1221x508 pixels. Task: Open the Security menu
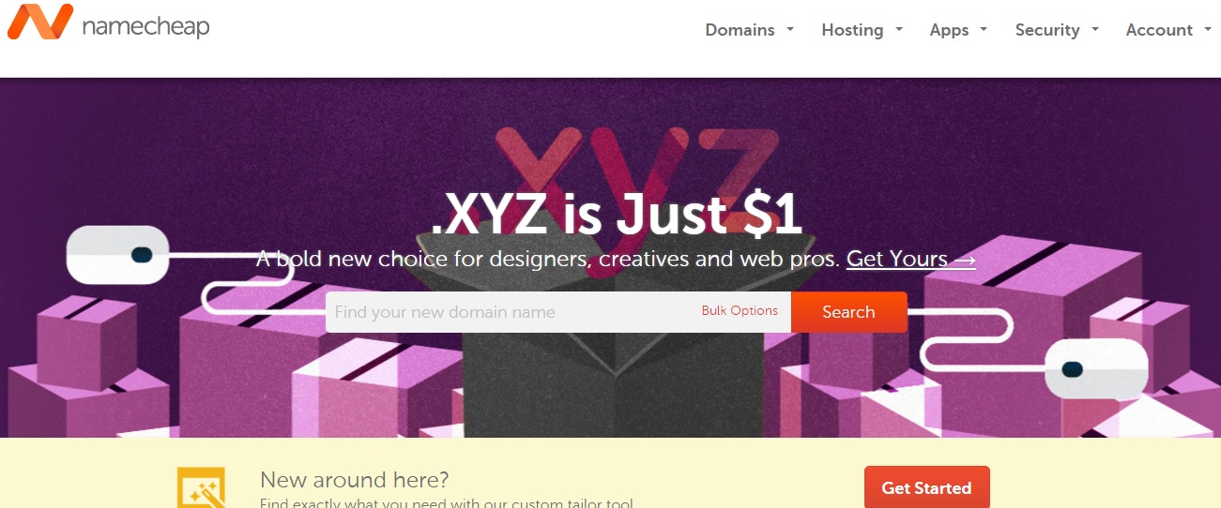[1047, 30]
